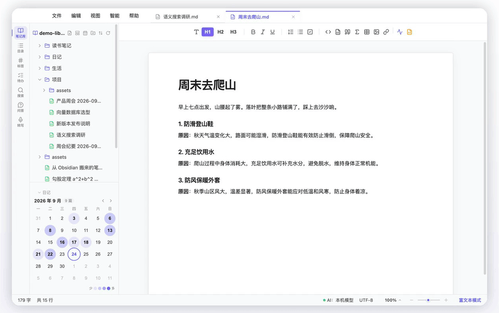Viewport: 499px width, 313px height.
Task: Click the calendar icon in the library header
Action: click(85, 33)
